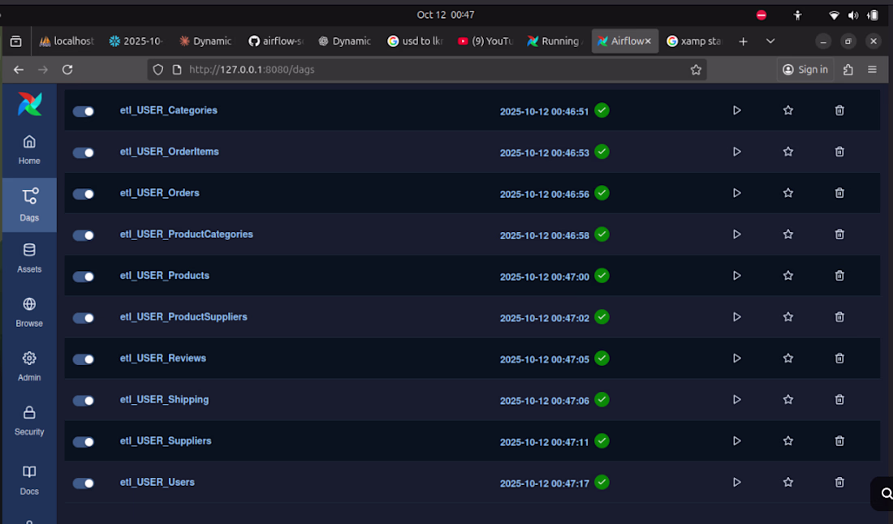Image resolution: width=893 pixels, height=524 pixels.
Task: Pause the etl_USER_ProductCategories DAG toggle
Action: click(83, 235)
